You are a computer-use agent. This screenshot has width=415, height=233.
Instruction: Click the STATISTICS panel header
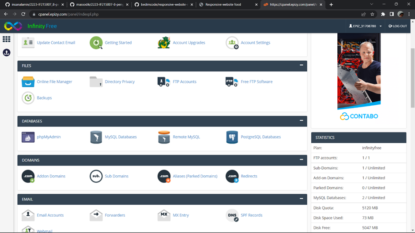pyautogui.click(x=358, y=137)
